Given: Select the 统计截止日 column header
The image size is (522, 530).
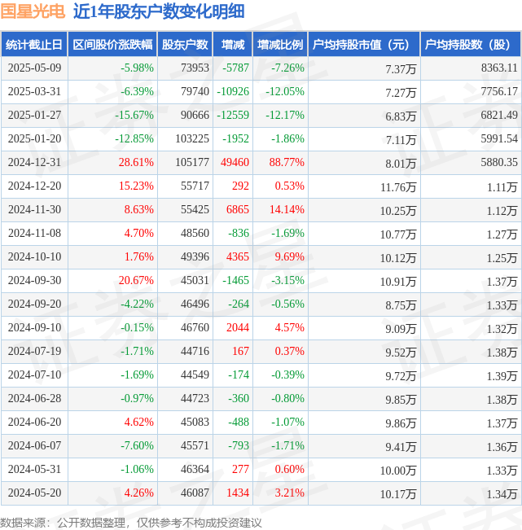Looking at the screenshot, I should pyautogui.click(x=34, y=44).
